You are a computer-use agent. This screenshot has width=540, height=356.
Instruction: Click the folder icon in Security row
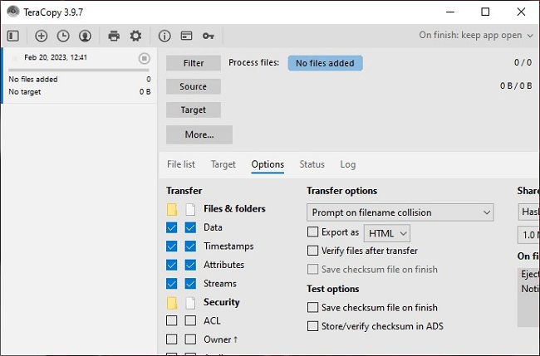[x=172, y=303]
